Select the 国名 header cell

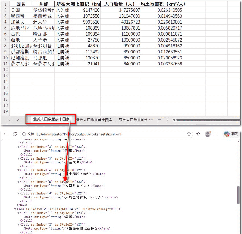click(x=21, y=4)
